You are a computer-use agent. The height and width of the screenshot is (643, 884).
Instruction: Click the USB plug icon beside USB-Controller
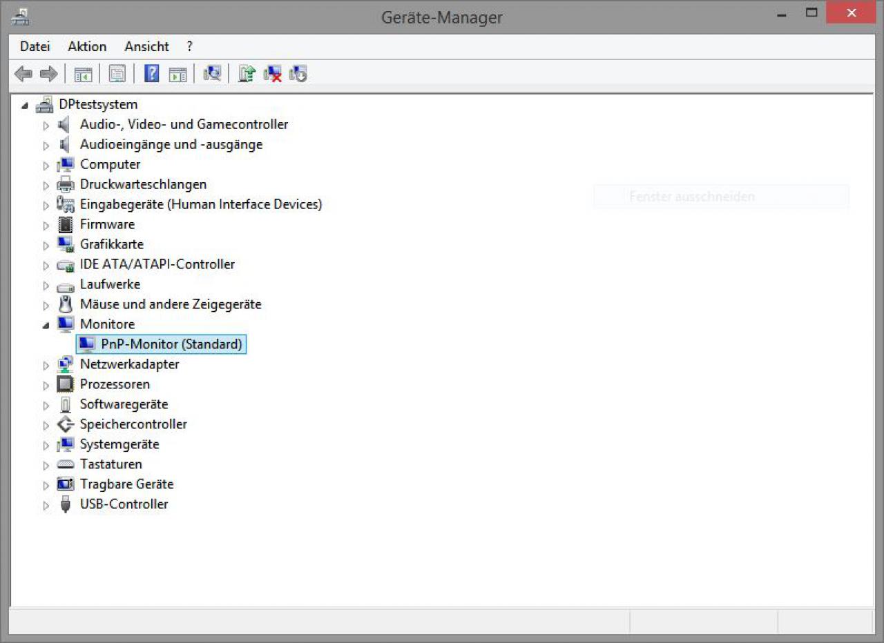click(66, 504)
